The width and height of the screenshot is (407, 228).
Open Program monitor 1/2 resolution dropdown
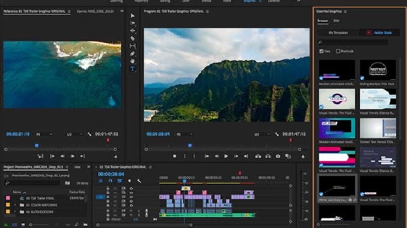point(262,134)
